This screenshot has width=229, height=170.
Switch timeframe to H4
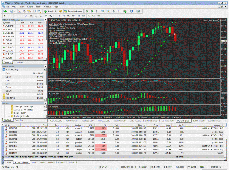pos(84,16)
